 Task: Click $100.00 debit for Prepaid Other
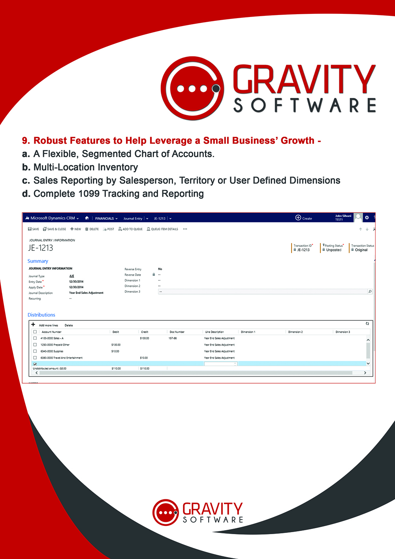[116, 345]
